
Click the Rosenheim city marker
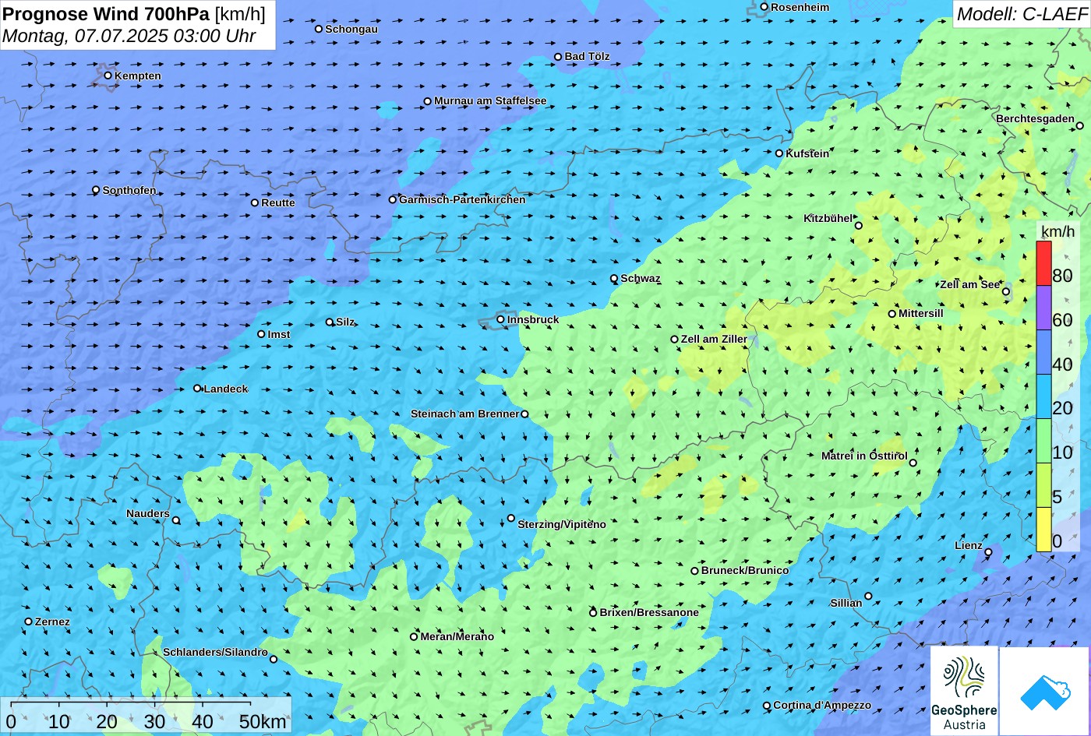tap(764, 7)
